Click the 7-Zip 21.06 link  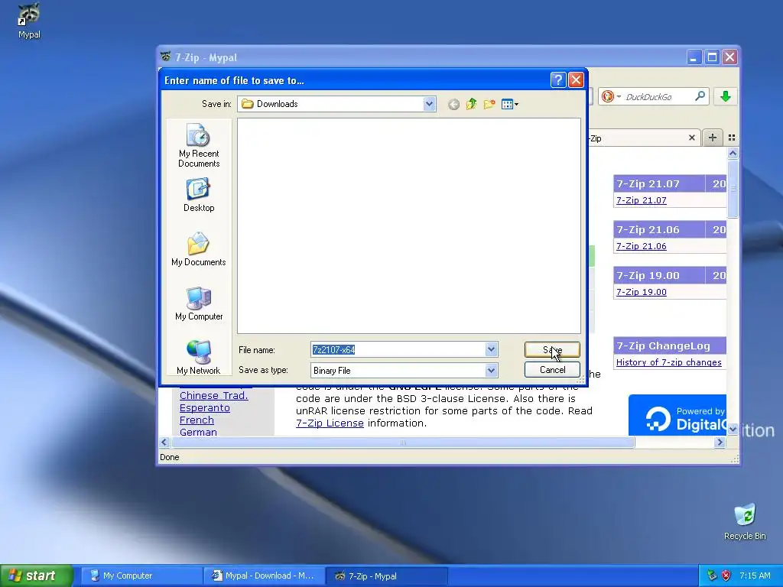(642, 246)
